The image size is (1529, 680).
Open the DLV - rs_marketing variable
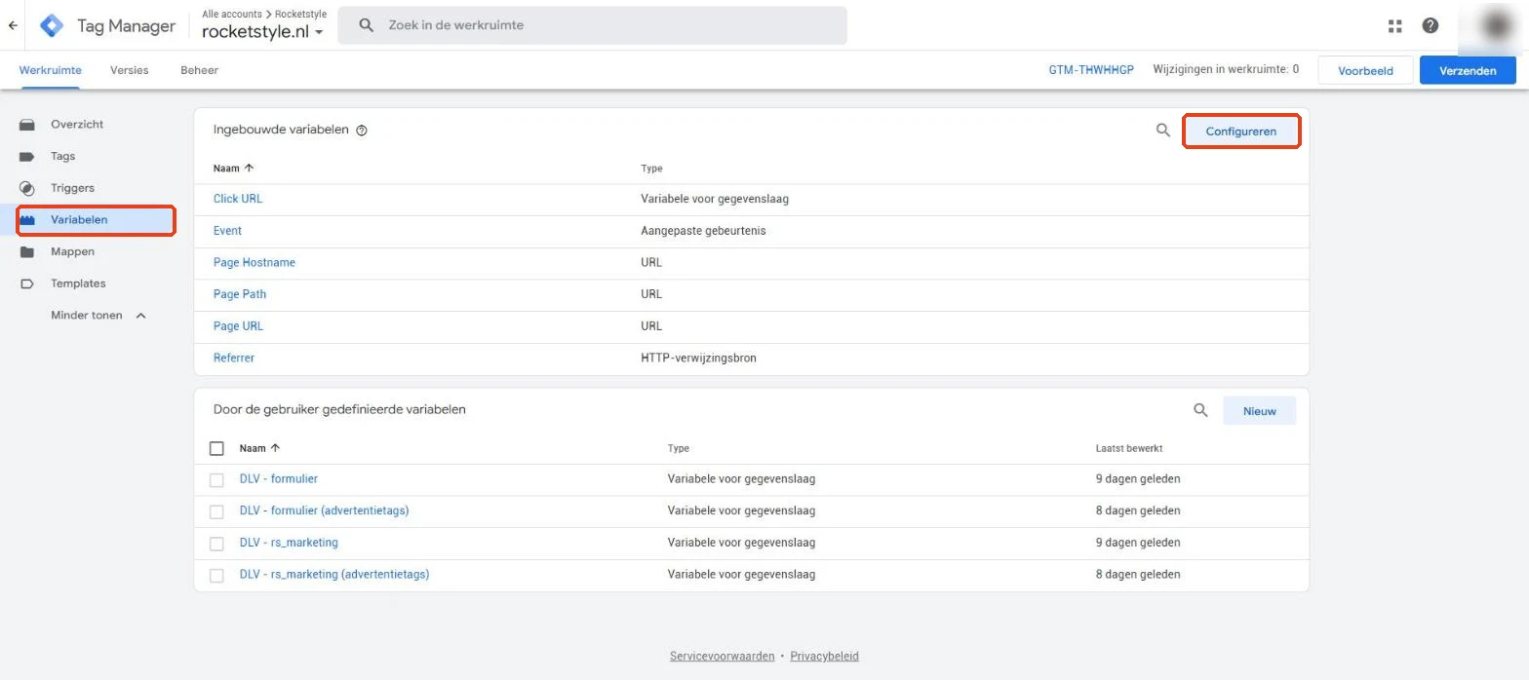click(x=289, y=543)
